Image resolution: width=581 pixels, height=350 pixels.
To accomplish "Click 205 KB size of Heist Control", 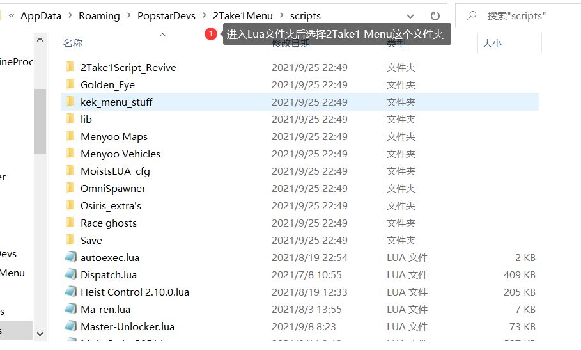I will click(519, 292).
